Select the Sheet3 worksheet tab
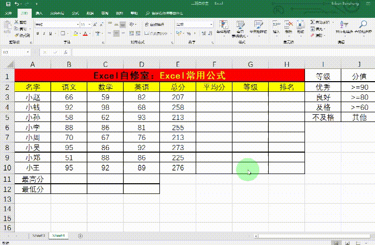Screen dimensions: 375x245 click(38, 236)
